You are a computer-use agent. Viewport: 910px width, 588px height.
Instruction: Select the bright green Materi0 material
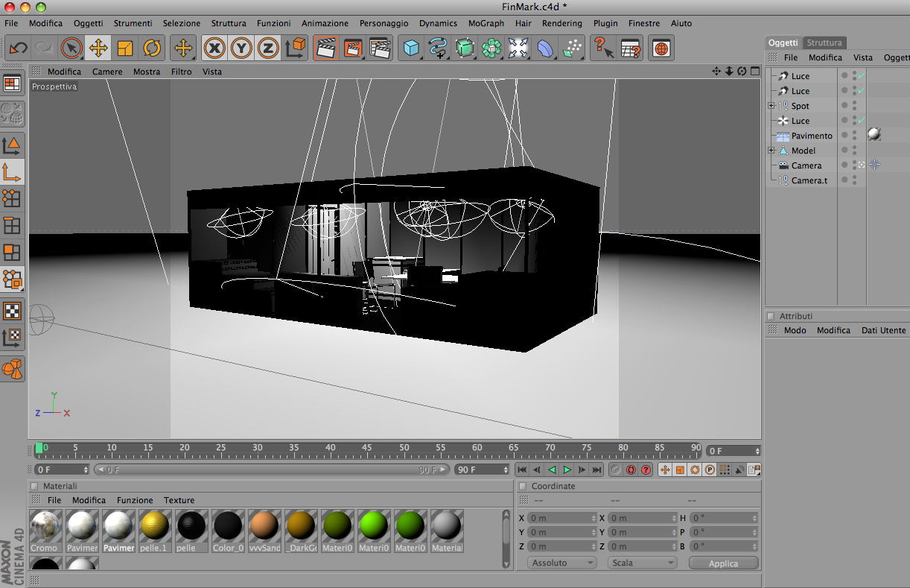[374, 530]
